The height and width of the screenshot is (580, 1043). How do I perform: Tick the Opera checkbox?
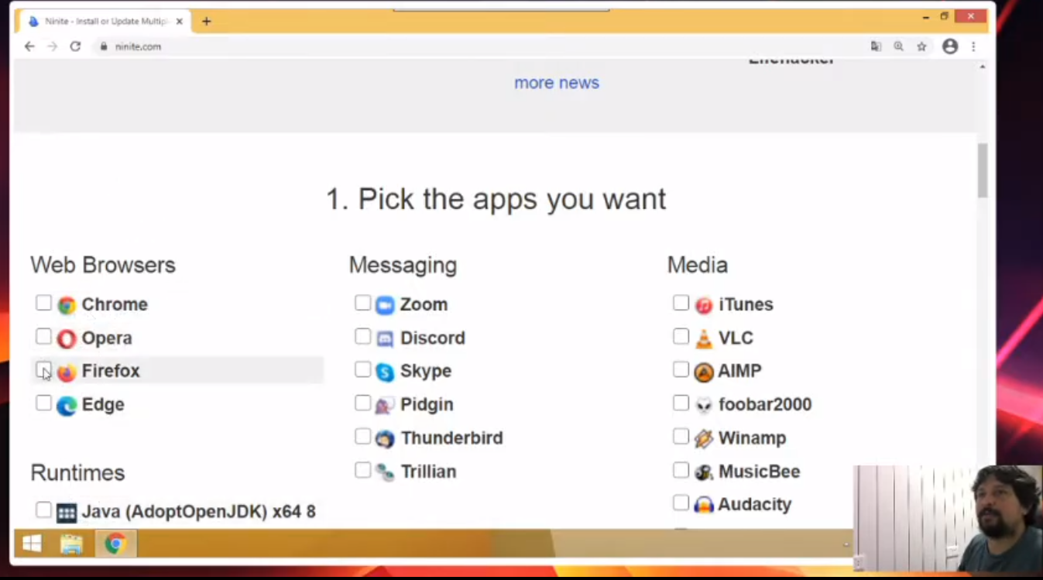coord(43,336)
